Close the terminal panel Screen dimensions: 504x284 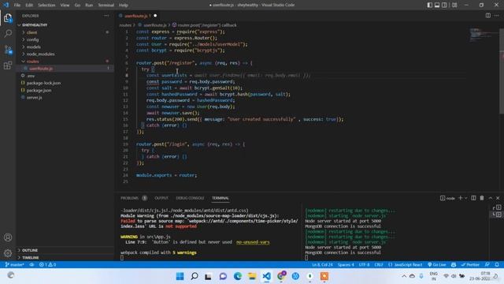point(498,198)
